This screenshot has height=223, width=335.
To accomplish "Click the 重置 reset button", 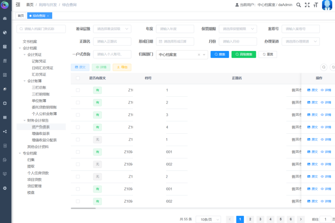I will pos(268,54).
